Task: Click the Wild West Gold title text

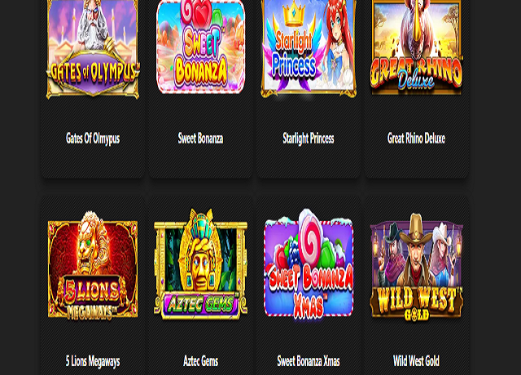Action: pyautogui.click(x=416, y=361)
